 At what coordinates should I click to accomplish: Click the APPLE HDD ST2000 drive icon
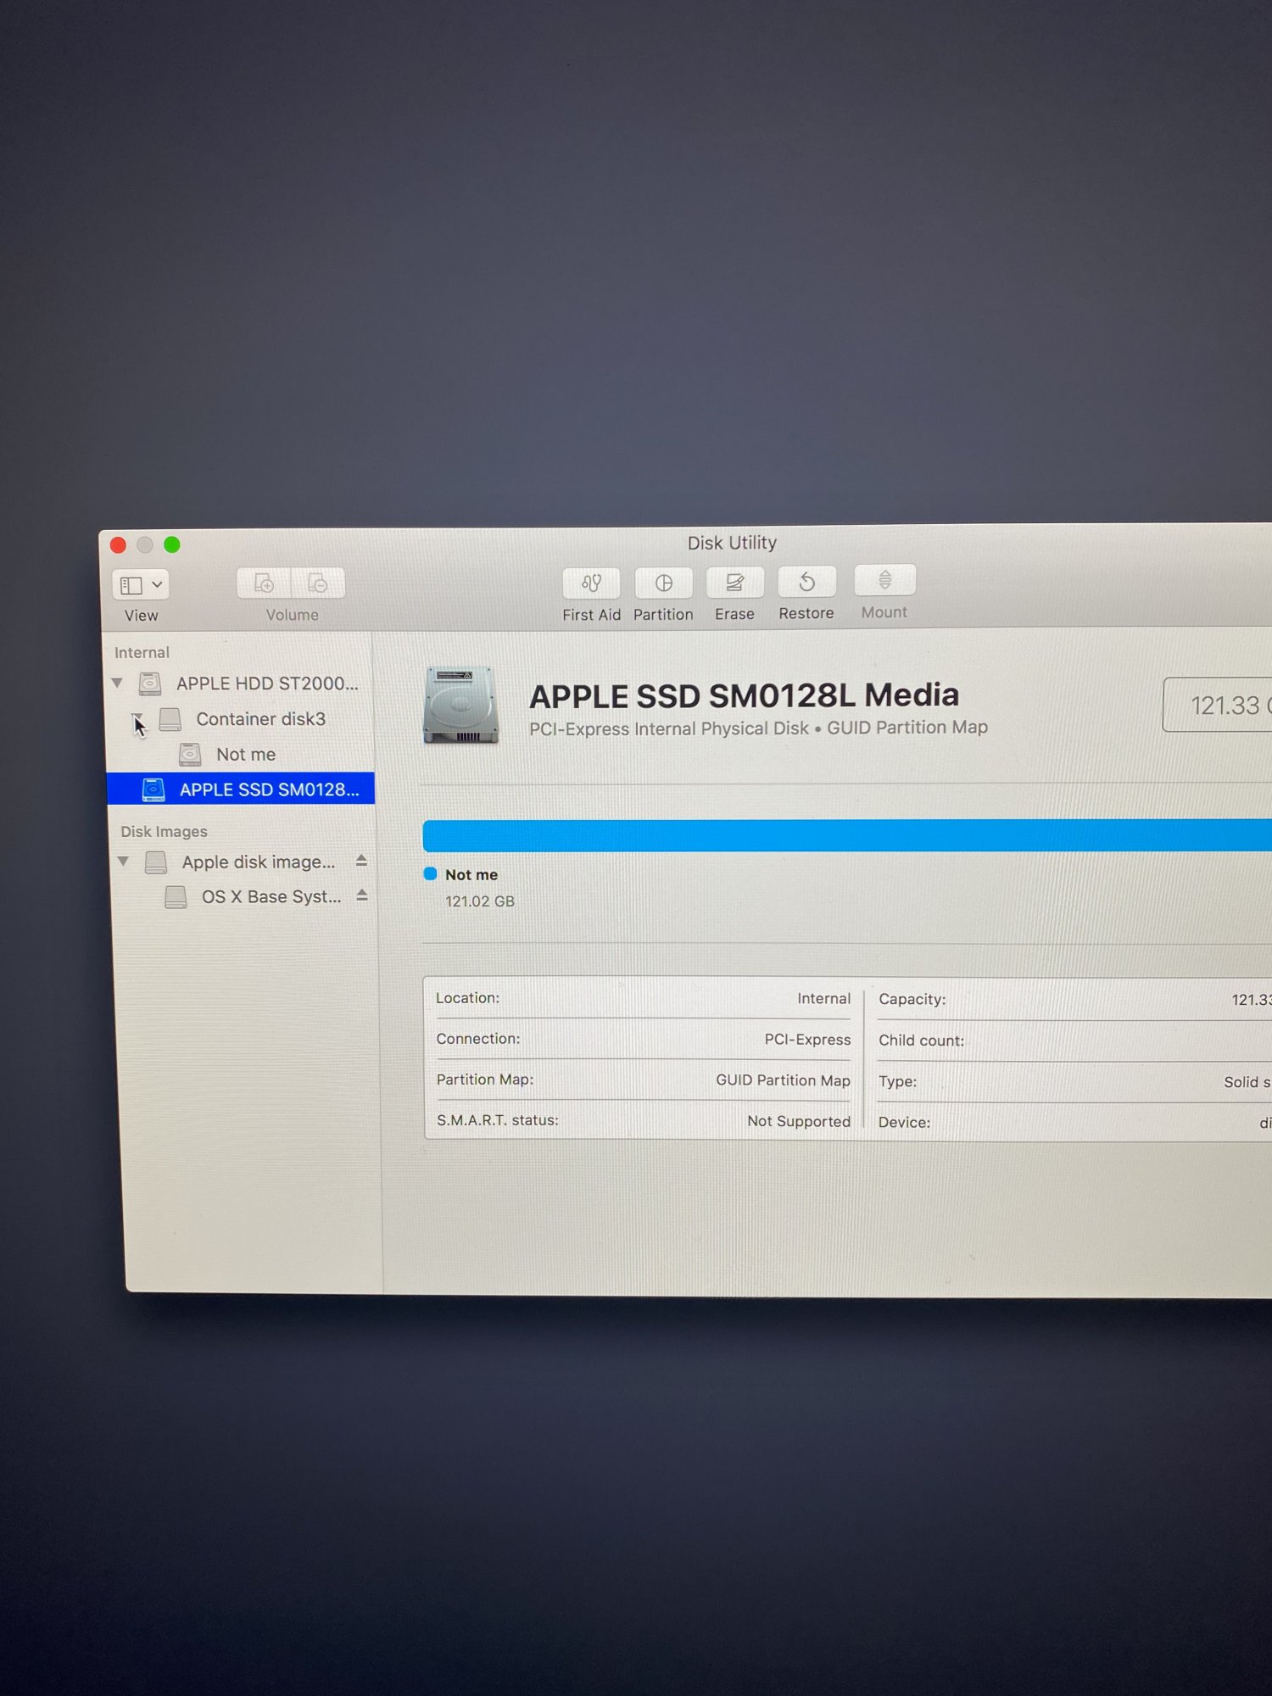pyautogui.click(x=150, y=683)
